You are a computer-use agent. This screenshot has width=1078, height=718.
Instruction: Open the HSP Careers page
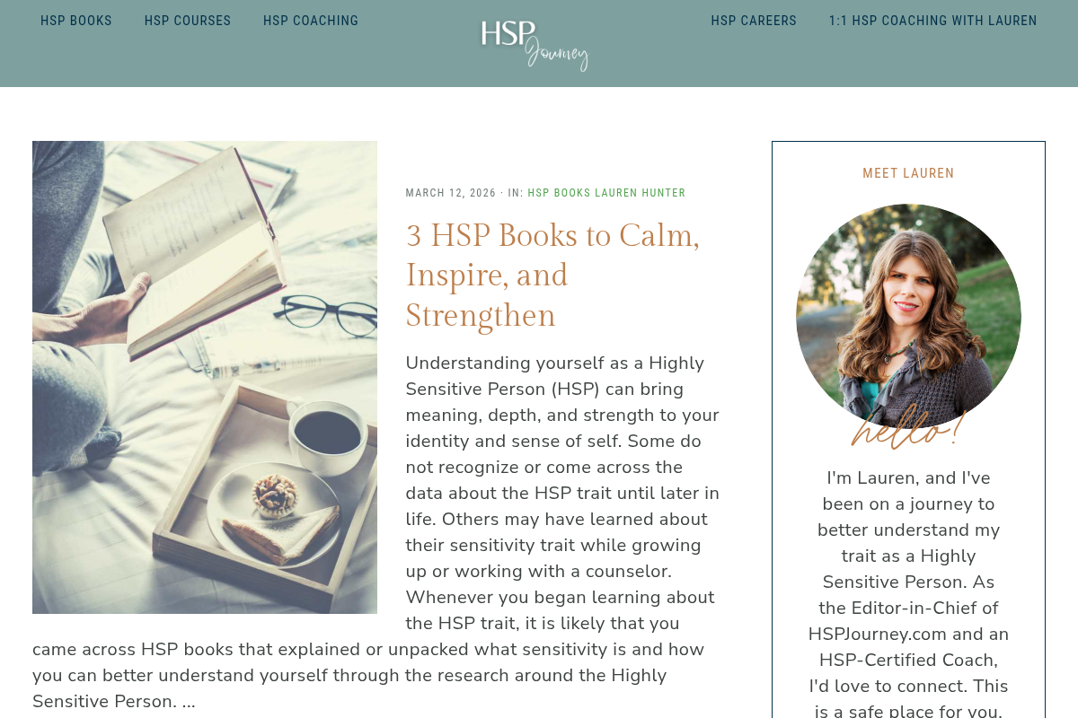pyautogui.click(x=754, y=21)
